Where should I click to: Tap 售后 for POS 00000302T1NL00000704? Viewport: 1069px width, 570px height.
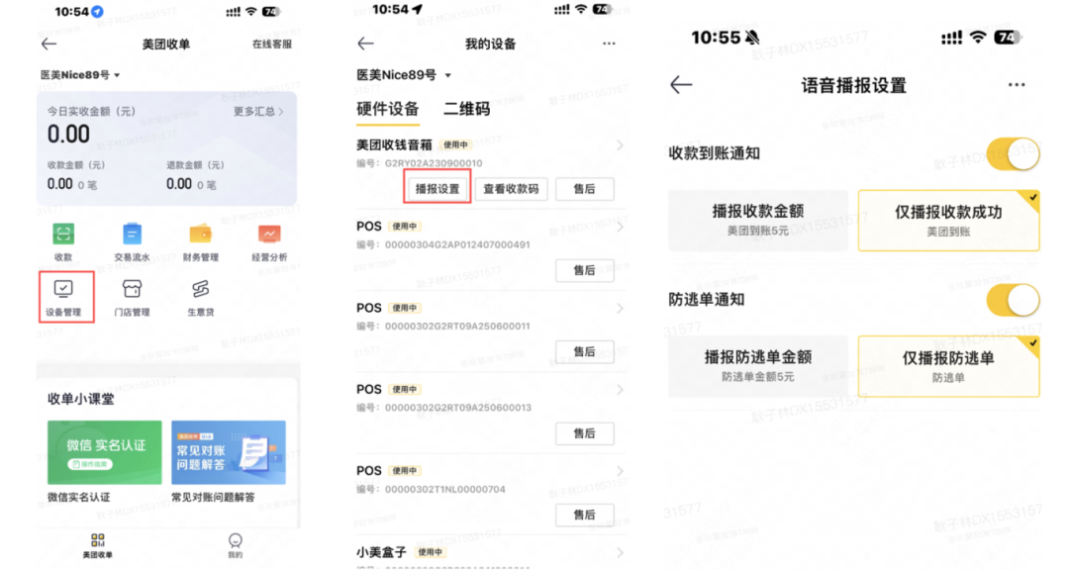point(584,515)
